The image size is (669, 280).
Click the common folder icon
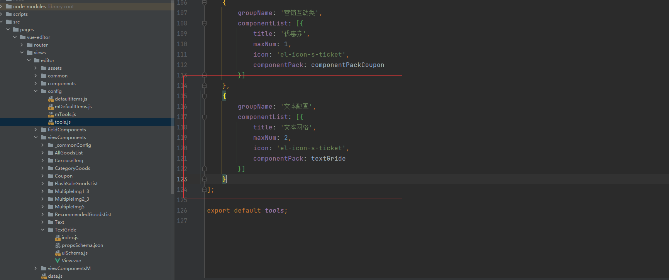pyautogui.click(x=44, y=76)
